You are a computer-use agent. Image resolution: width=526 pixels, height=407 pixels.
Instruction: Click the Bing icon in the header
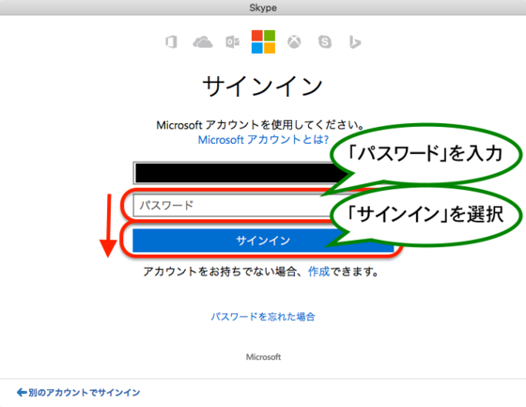point(355,42)
